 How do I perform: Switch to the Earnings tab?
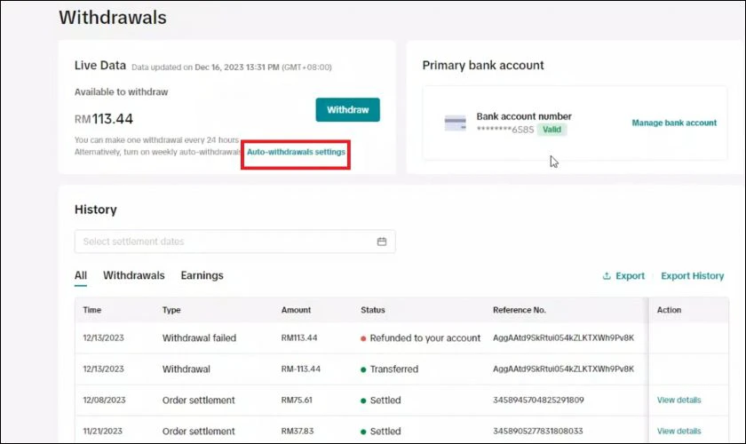202,275
